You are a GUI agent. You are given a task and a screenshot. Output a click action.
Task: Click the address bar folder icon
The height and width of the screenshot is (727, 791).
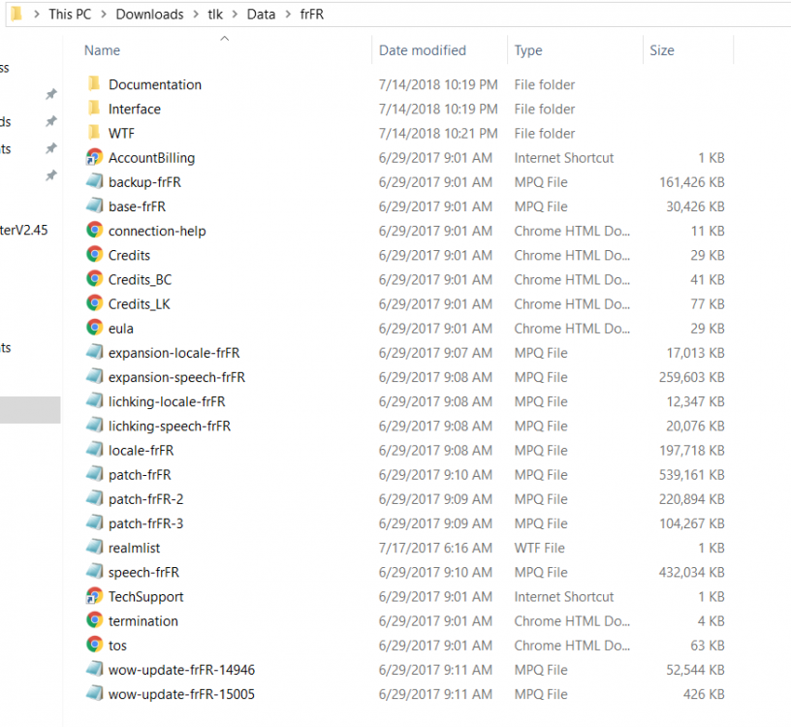tap(16, 14)
